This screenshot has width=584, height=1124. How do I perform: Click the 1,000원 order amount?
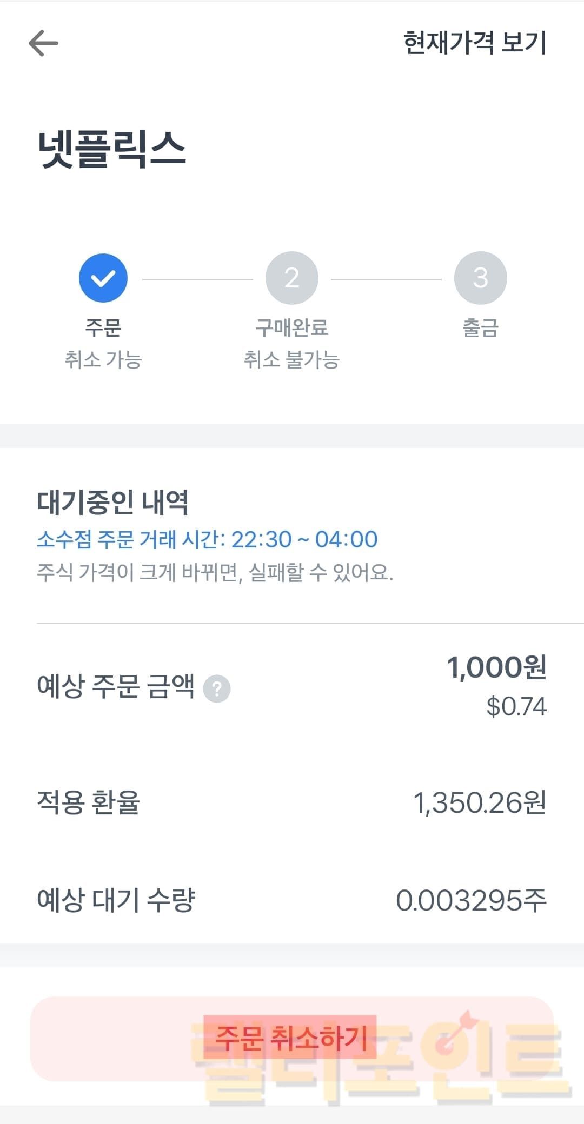pyautogui.click(x=496, y=667)
